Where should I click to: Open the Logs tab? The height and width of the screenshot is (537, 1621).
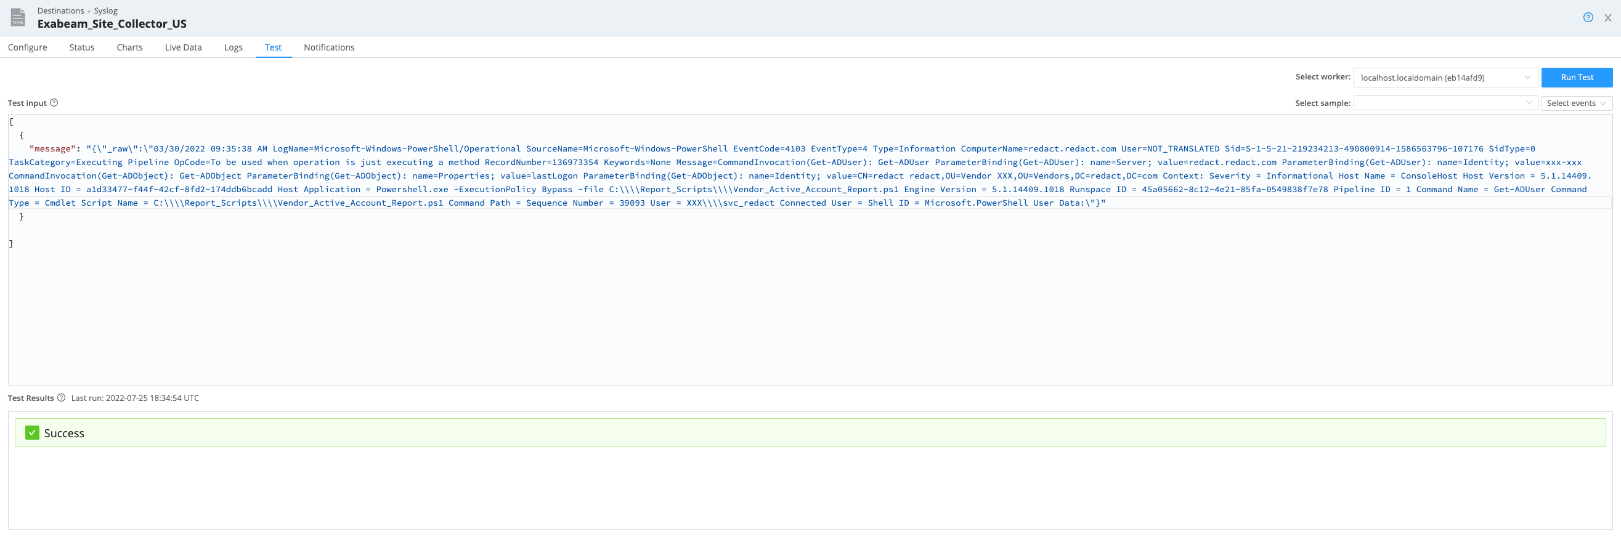tap(233, 48)
